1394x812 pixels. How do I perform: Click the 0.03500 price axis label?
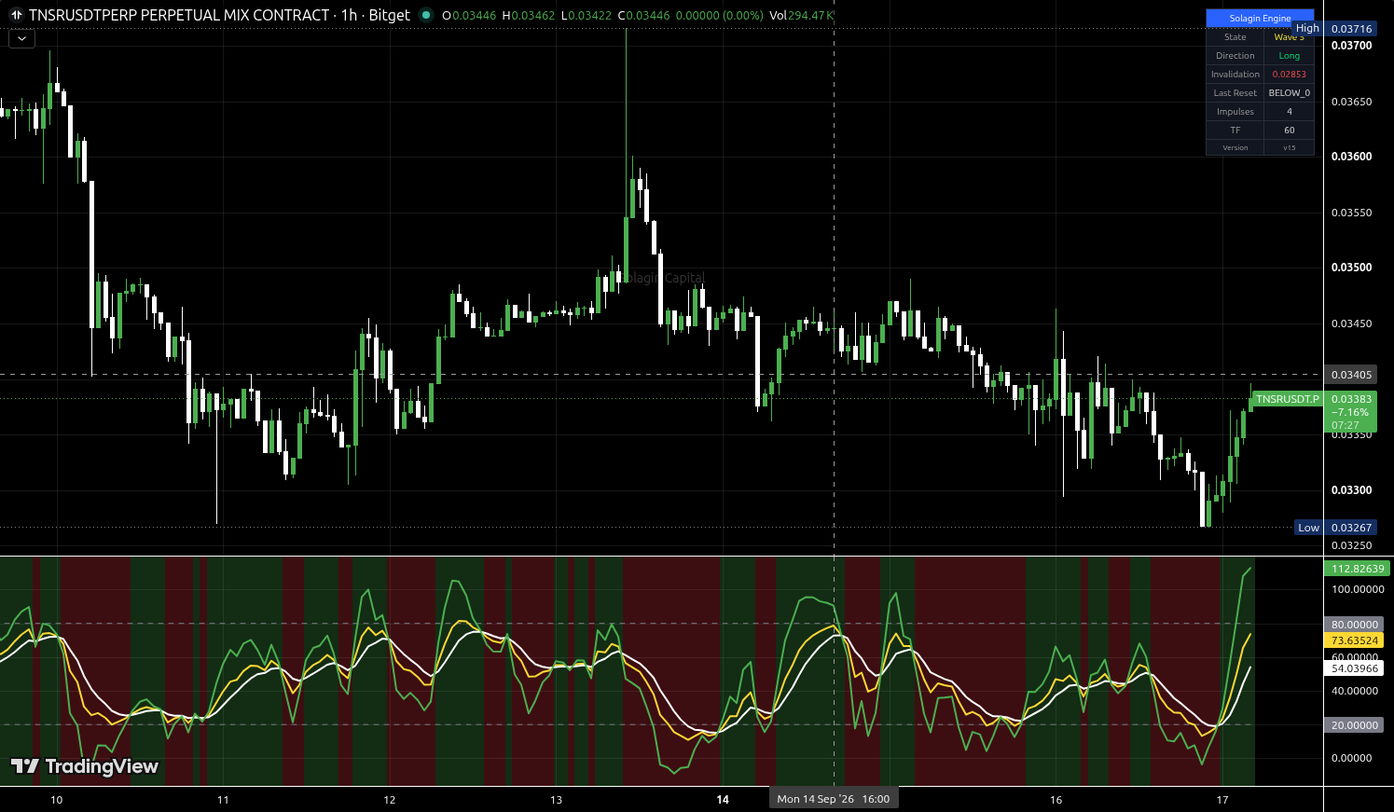[x=1351, y=268]
